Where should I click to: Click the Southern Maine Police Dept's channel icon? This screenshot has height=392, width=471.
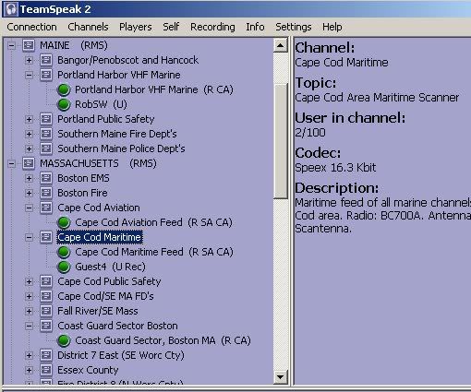click(x=46, y=148)
